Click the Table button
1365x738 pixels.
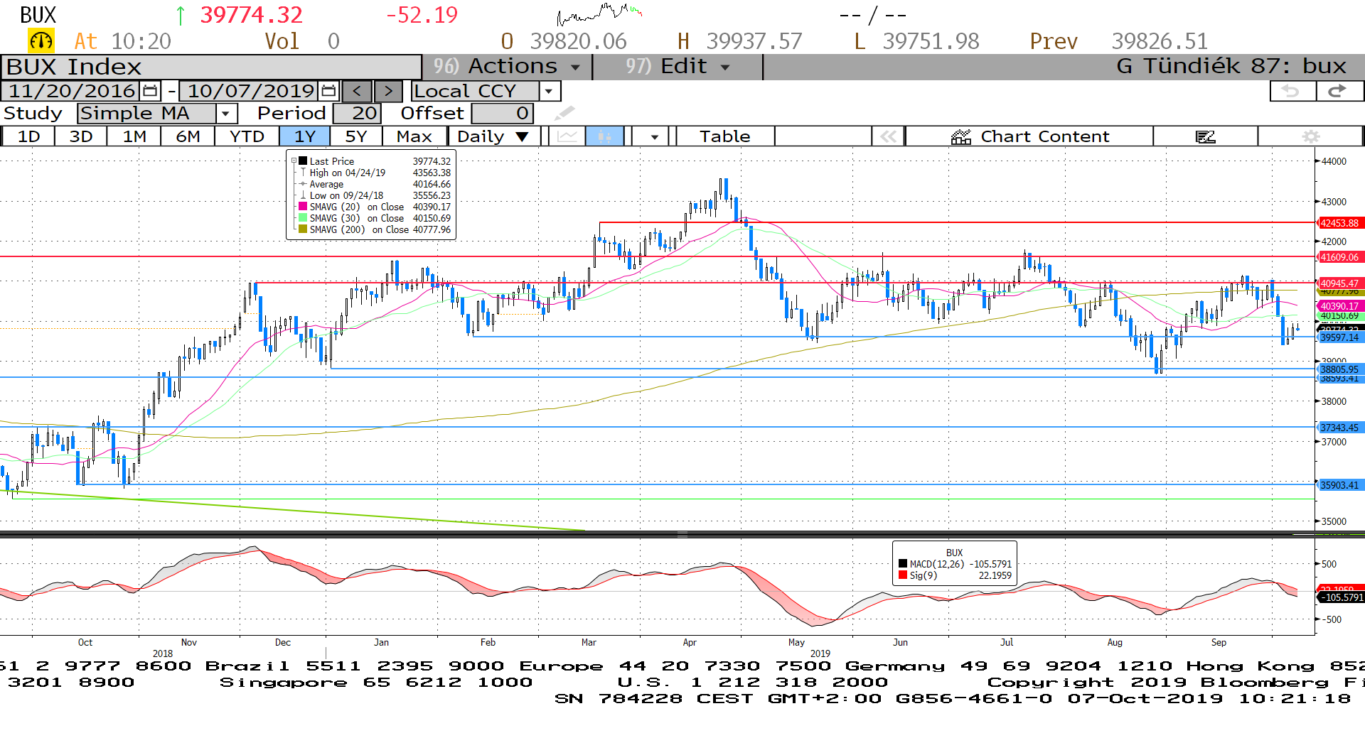[x=725, y=136]
